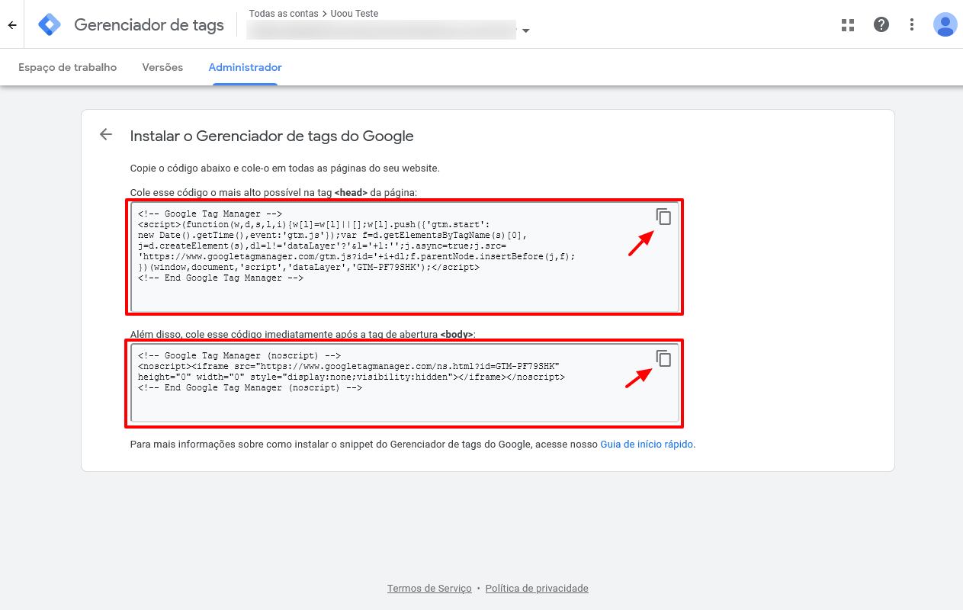The height and width of the screenshot is (610, 963).
Task: Open Política de privacidade link
Action: pyautogui.click(x=537, y=588)
